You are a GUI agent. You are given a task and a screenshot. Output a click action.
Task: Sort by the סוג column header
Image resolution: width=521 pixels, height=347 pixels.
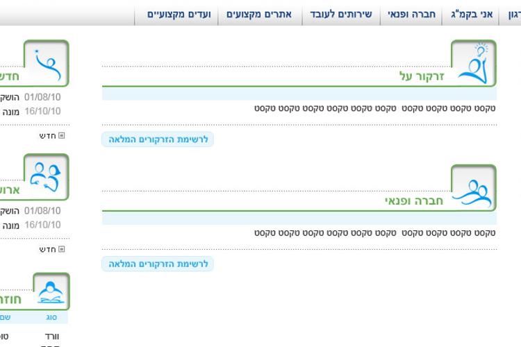pyautogui.click(x=51, y=317)
